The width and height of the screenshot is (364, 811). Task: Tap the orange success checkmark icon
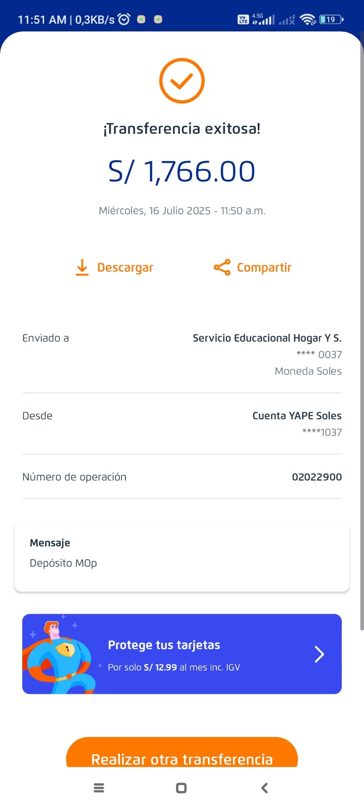point(181,81)
